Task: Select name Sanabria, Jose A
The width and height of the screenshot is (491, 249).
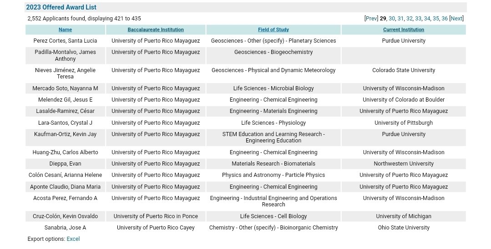Action: [x=65, y=228]
